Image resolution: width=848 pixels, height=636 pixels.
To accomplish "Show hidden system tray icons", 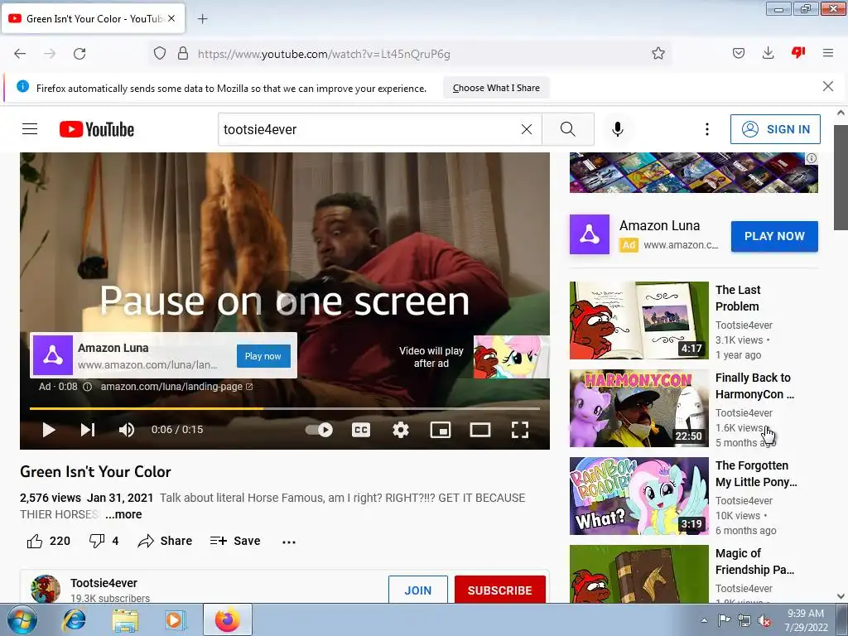I will point(704,620).
